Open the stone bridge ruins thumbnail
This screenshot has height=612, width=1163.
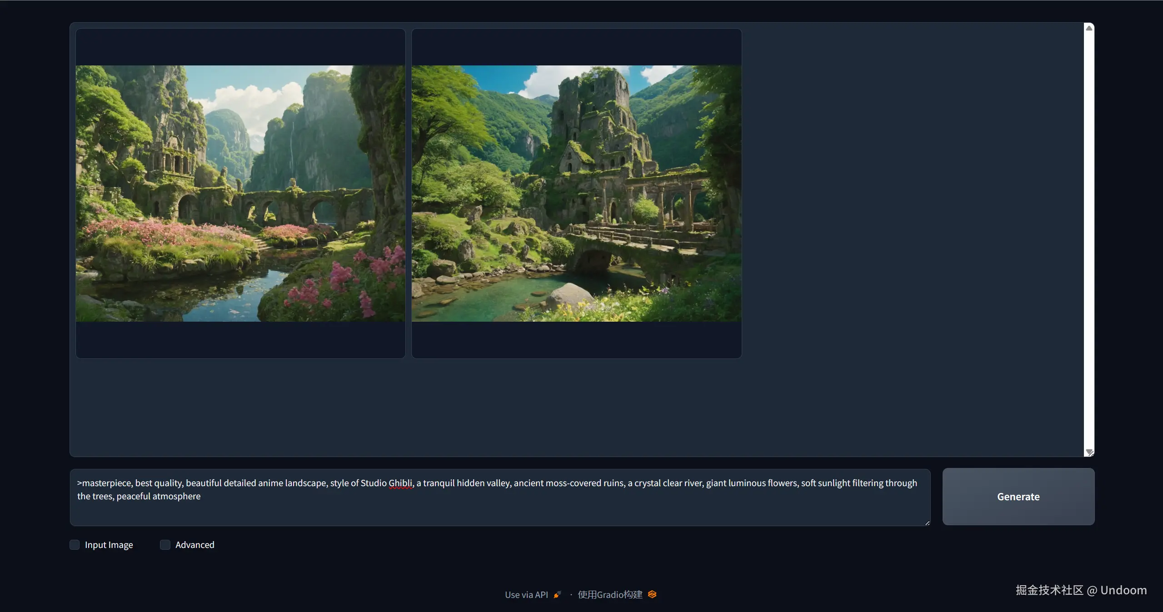pyautogui.click(x=576, y=194)
